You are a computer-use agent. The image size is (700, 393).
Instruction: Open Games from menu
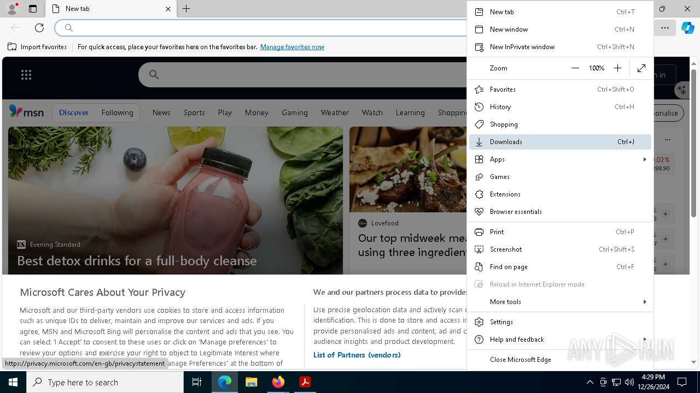560,176
